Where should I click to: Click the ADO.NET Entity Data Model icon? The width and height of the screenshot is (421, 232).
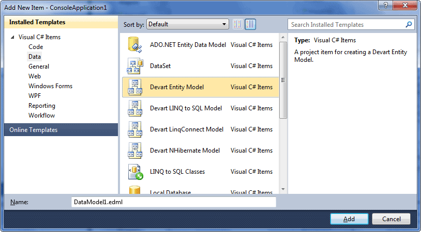tap(135, 45)
